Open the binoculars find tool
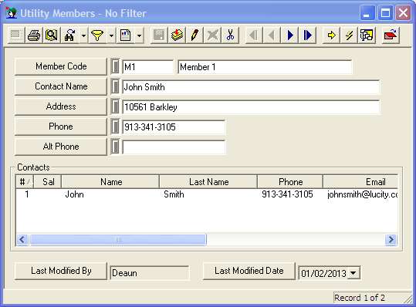 click(x=69, y=35)
